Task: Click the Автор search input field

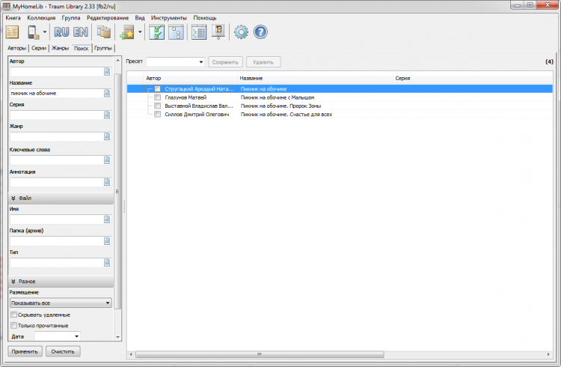Action: pos(57,72)
